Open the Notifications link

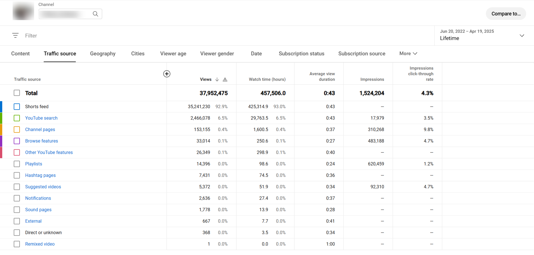38,198
